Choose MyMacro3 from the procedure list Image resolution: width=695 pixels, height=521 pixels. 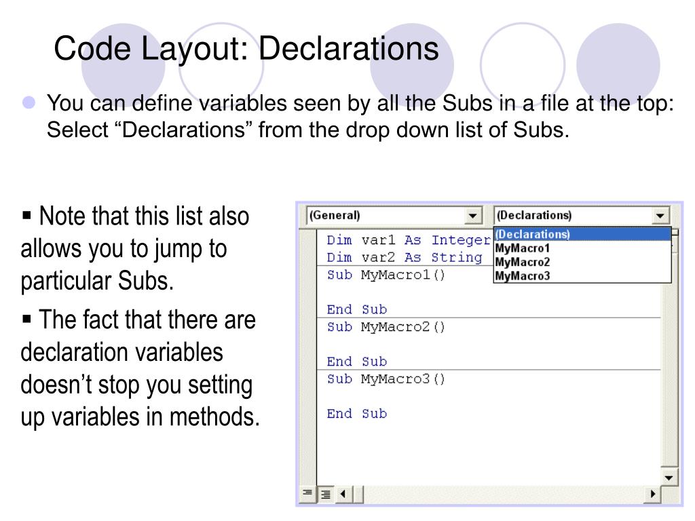(582, 275)
